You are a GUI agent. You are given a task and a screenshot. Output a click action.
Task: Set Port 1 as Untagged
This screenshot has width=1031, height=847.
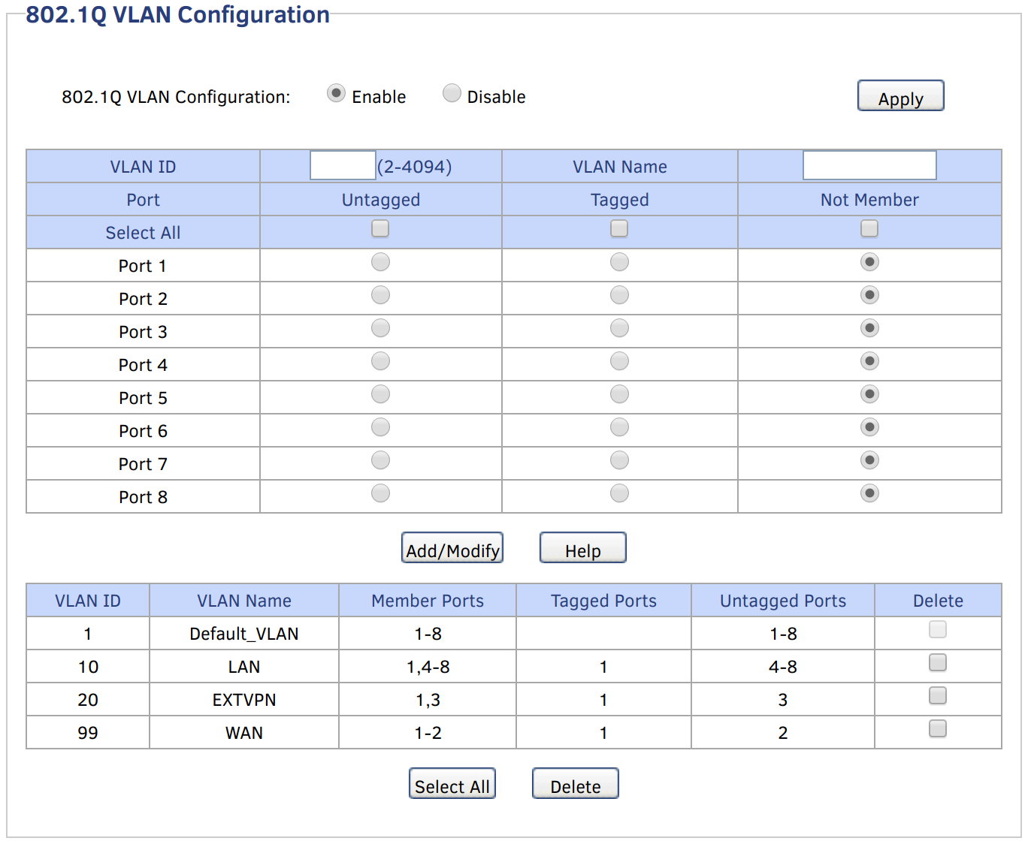pyautogui.click(x=380, y=262)
